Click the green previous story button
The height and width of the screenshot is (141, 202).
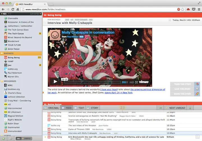coord(160,108)
